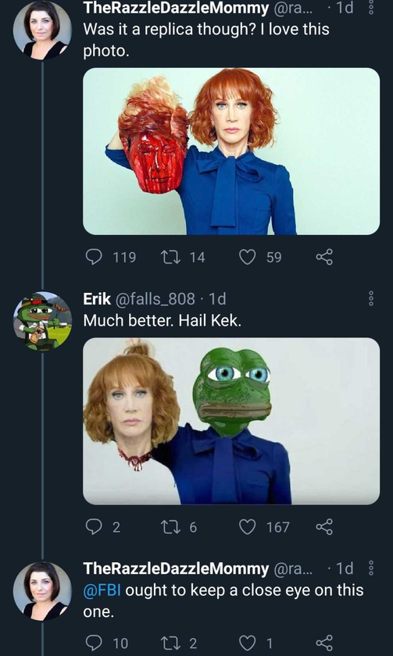Retweet Erik's post with 6 retweets
The width and height of the screenshot is (393, 656).
coord(170,526)
